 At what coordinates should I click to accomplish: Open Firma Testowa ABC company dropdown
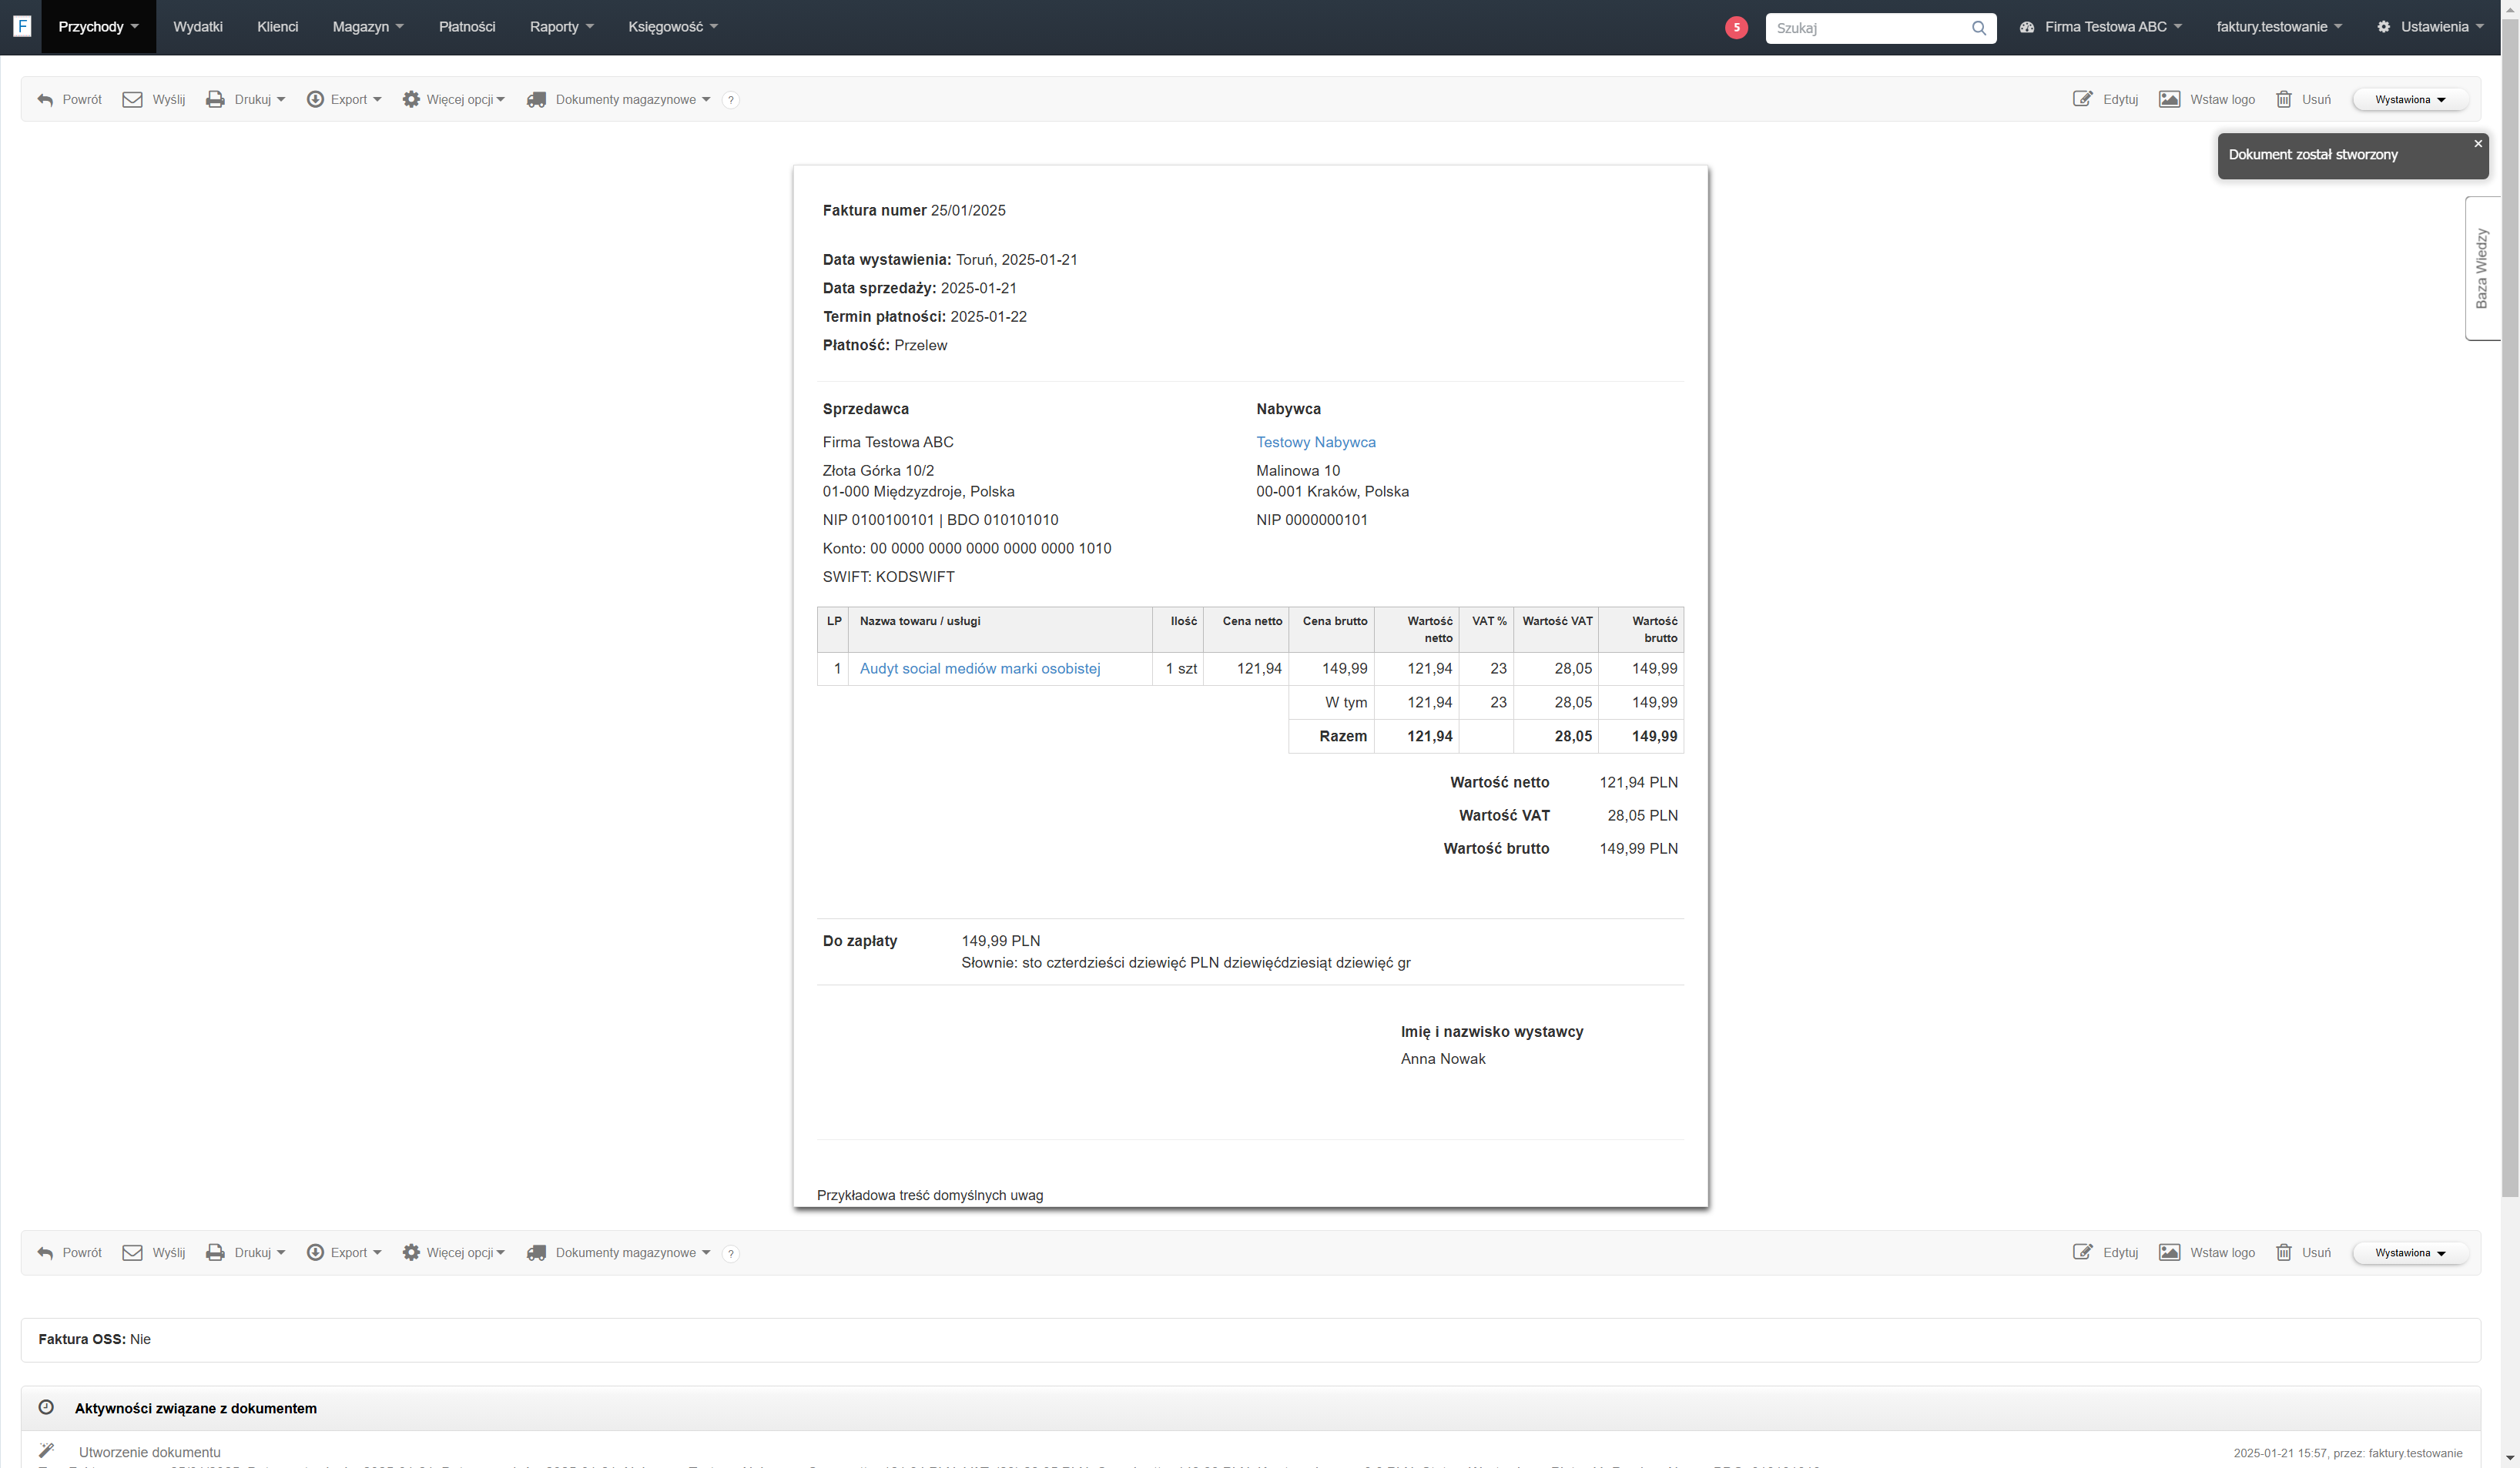pyautogui.click(x=2100, y=27)
